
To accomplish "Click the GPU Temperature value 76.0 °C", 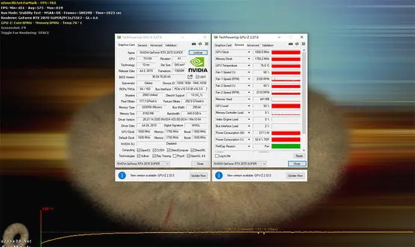I will coord(262,66).
